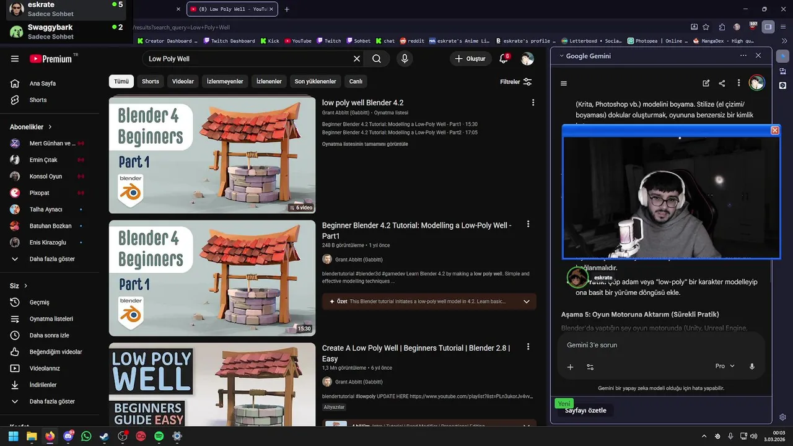Open Oynatma listeleri in sidebar

pyautogui.click(x=51, y=319)
